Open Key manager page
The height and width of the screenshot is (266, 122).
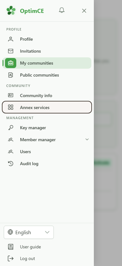47,128
